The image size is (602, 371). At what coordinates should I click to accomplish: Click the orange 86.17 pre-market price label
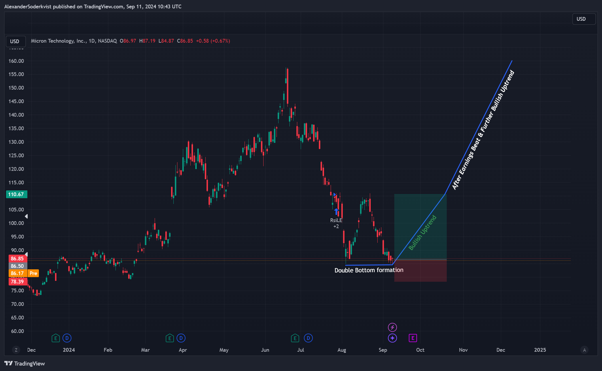18,273
